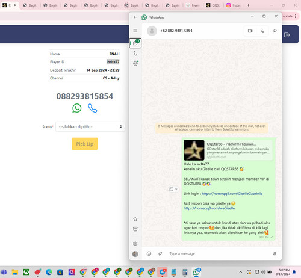The height and width of the screenshot is (278, 301).
Task: Switch to the Freen browser tab
Action: [x=193, y=5]
